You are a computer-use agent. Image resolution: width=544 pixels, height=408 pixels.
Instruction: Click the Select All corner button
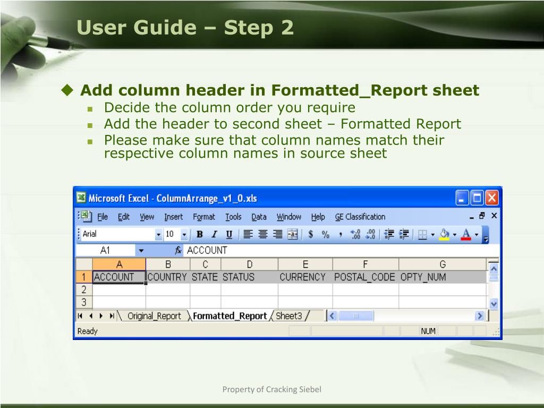(84, 265)
